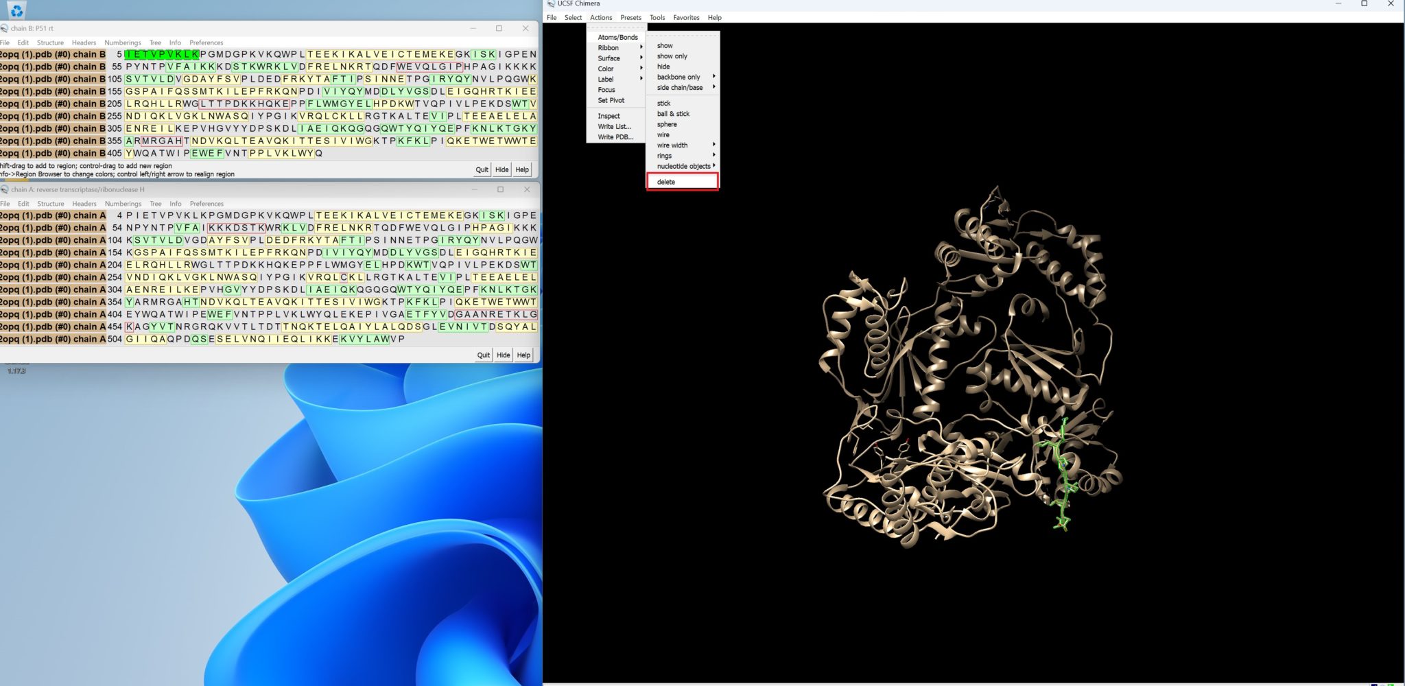Click the bright green highlighted IETVPVKLK region
The width and height of the screenshot is (1405, 686).
coord(162,54)
